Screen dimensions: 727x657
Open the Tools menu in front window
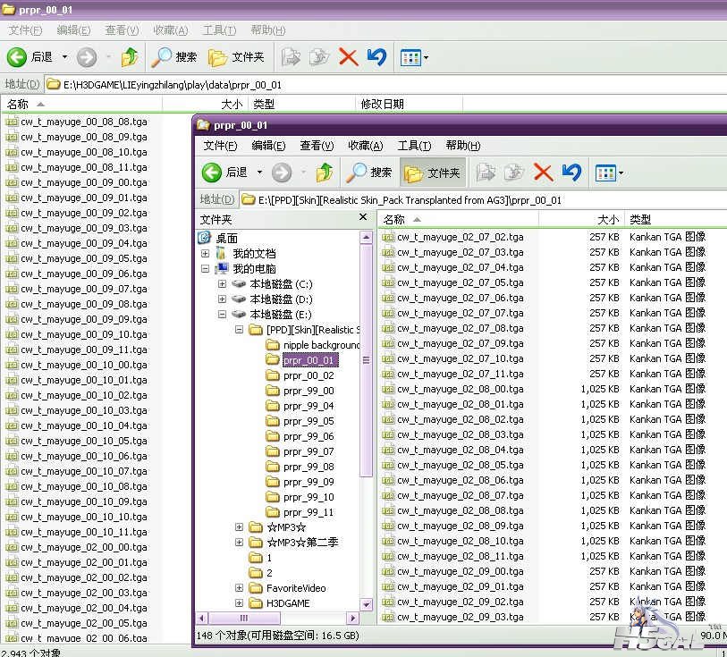point(414,146)
